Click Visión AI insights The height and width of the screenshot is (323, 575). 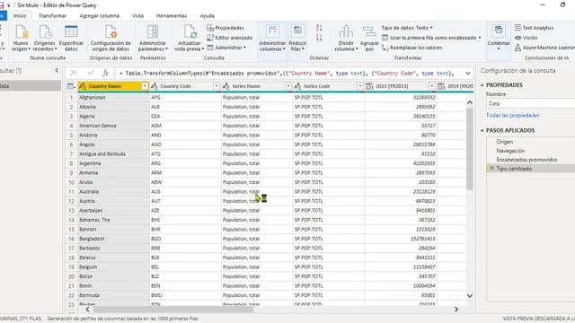click(x=526, y=38)
